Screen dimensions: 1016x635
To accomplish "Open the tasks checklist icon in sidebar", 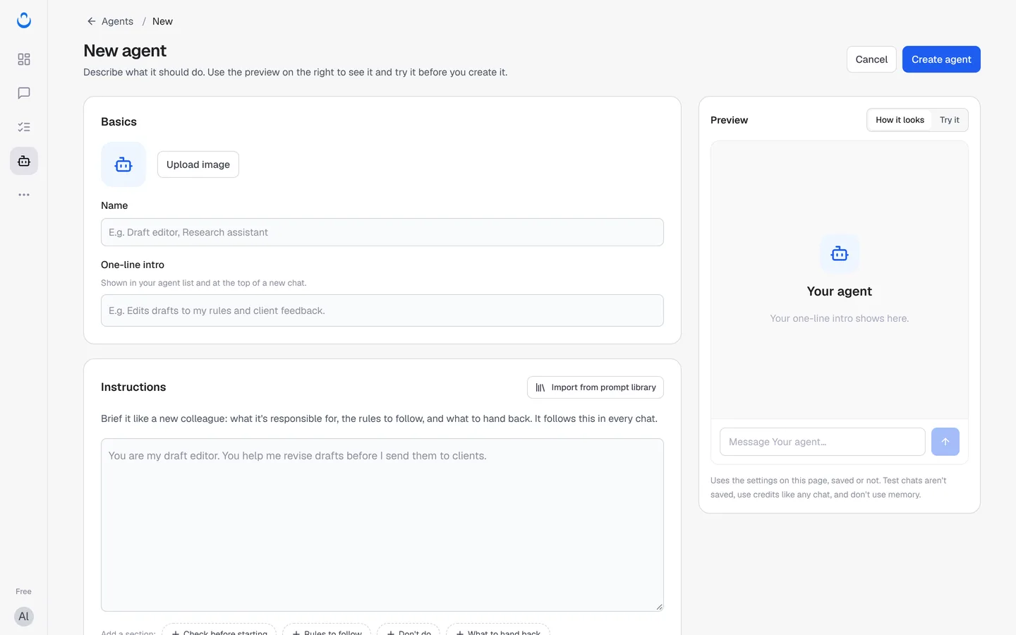I will pyautogui.click(x=24, y=127).
